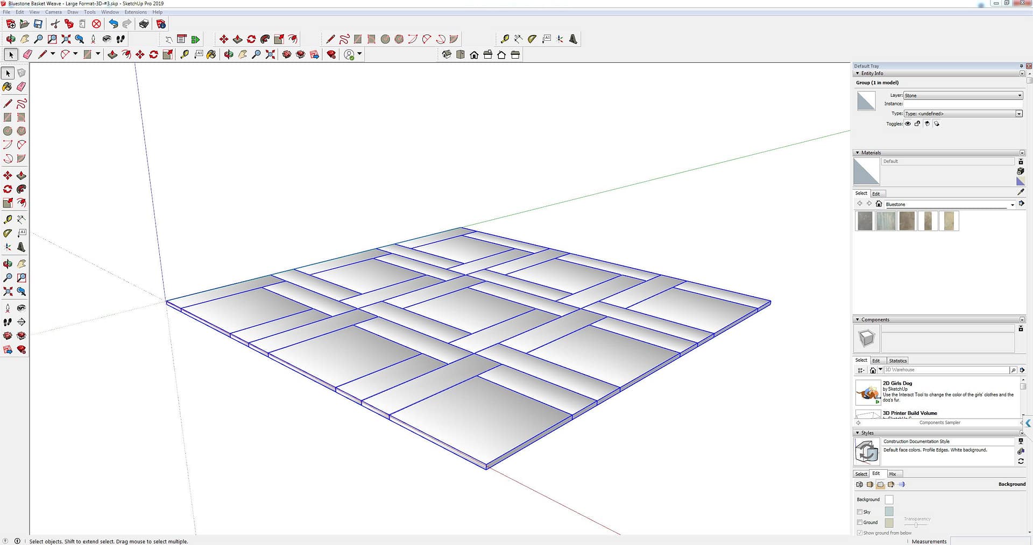Switch to the Statistics tab in Components

click(897, 361)
